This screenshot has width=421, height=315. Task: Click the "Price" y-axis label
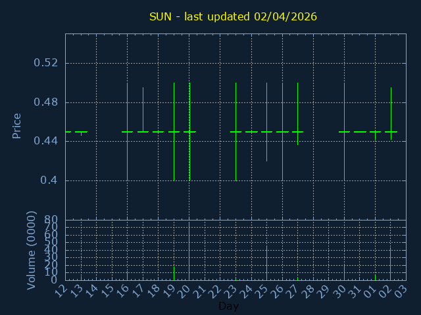click(17, 125)
